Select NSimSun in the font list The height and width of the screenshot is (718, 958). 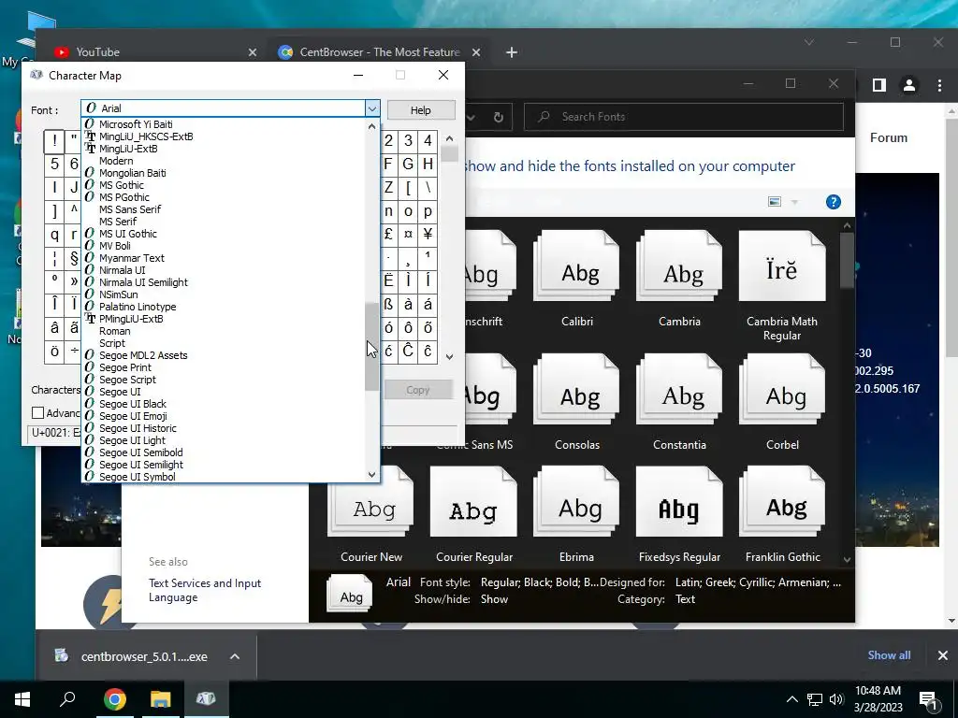point(119,294)
